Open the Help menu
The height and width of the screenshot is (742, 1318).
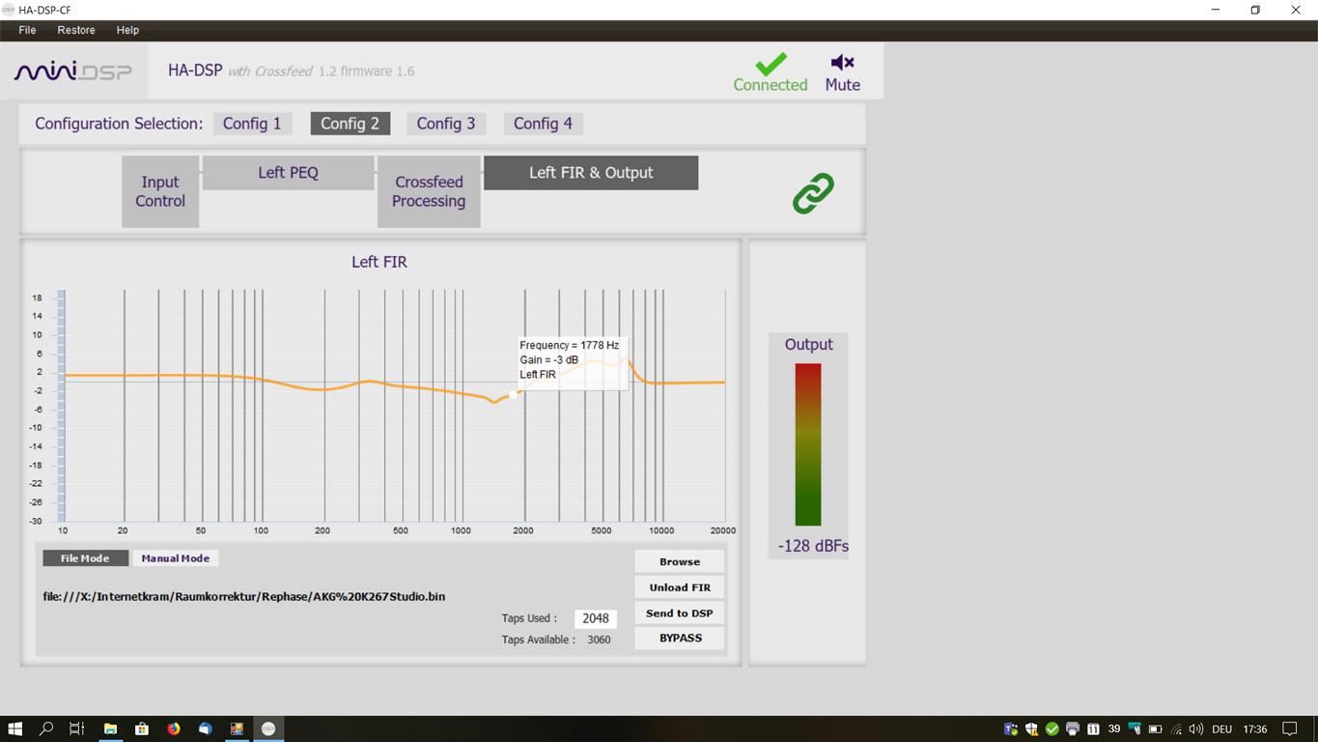coord(127,30)
